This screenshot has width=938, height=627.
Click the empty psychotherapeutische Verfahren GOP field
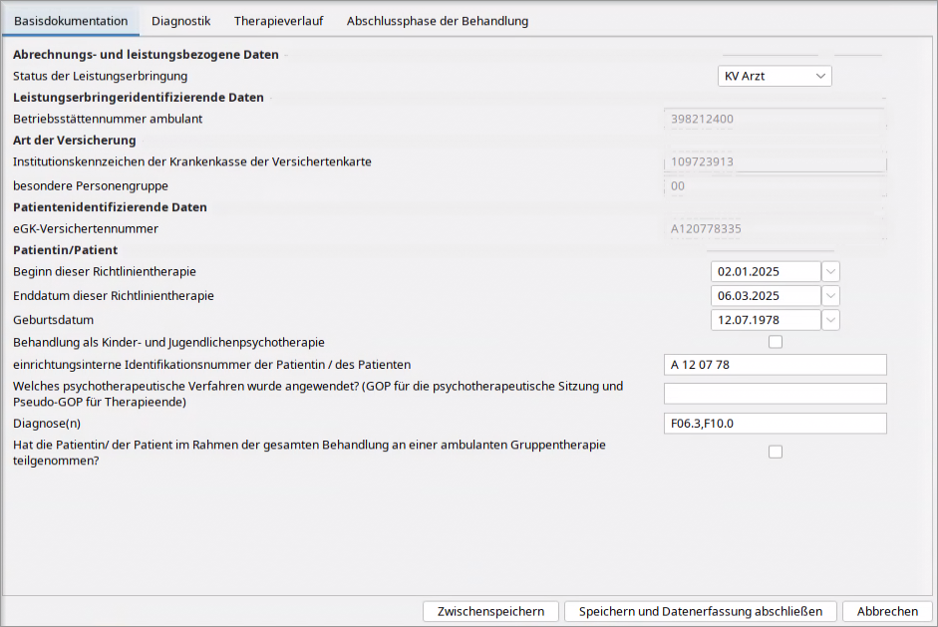(776, 394)
